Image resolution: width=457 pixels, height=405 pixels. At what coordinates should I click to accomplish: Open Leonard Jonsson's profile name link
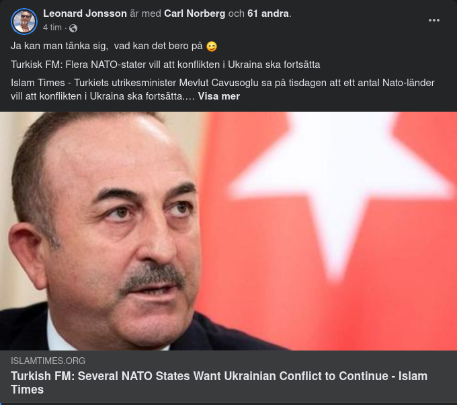(85, 13)
